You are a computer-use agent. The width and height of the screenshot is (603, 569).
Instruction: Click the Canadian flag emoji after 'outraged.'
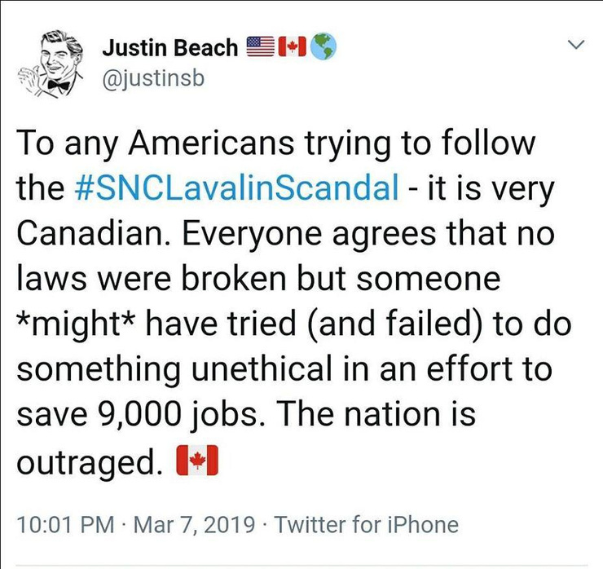[x=197, y=463]
